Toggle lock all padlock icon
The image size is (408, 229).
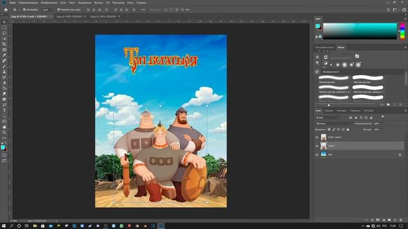coord(348,129)
